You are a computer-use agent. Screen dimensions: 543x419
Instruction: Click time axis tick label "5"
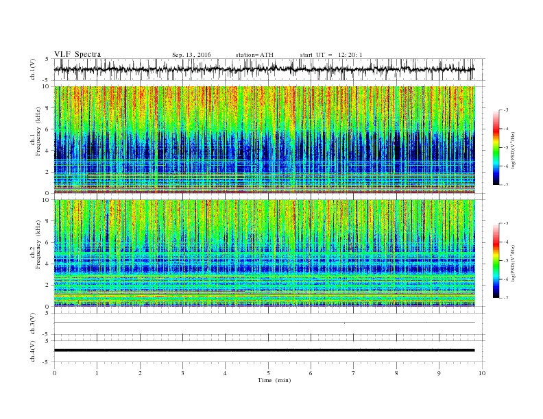click(268, 373)
